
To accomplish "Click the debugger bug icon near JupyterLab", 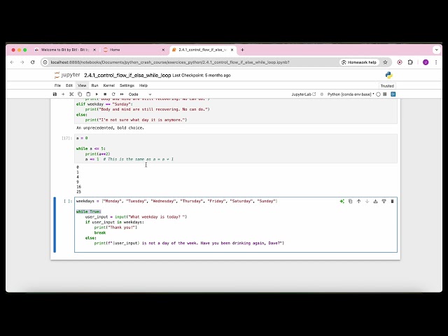I will [322, 94].
